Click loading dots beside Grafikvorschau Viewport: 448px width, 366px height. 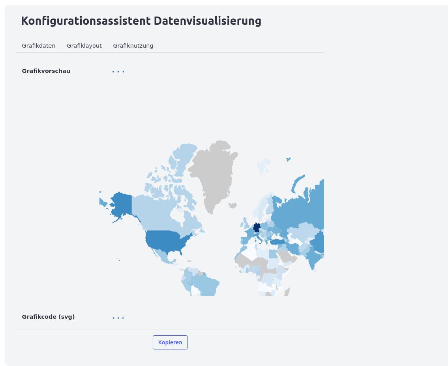coord(118,72)
